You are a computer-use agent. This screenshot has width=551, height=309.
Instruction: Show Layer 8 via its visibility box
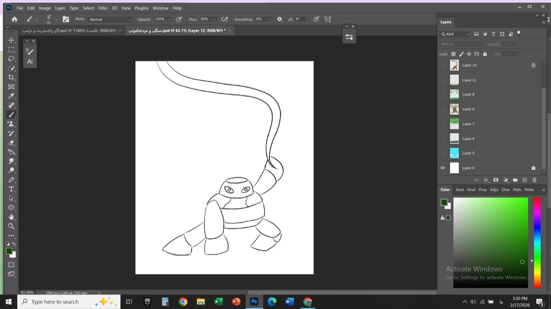point(443,95)
